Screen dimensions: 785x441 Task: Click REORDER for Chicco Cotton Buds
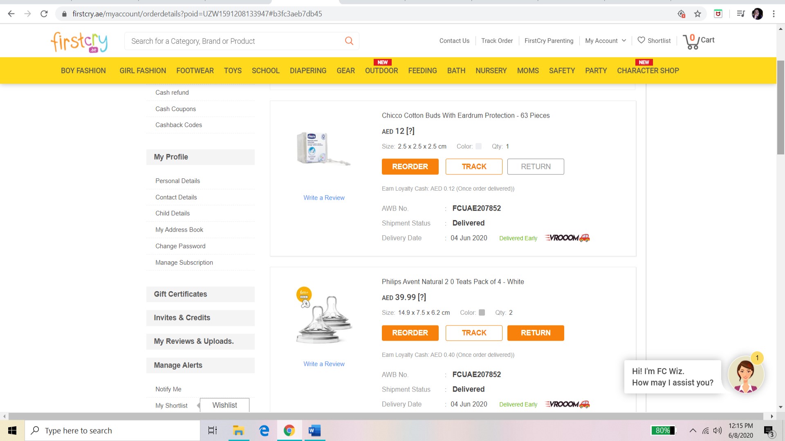(410, 167)
